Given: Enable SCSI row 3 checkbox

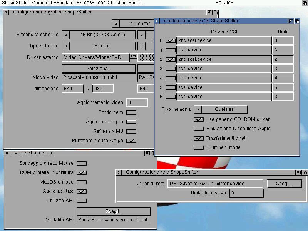Looking at the screenshot, I should click(x=170, y=69).
